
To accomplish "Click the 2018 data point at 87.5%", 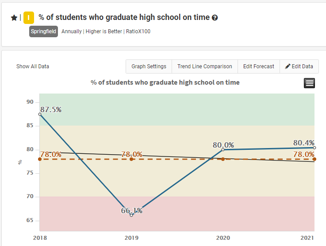I will (x=40, y=114).
